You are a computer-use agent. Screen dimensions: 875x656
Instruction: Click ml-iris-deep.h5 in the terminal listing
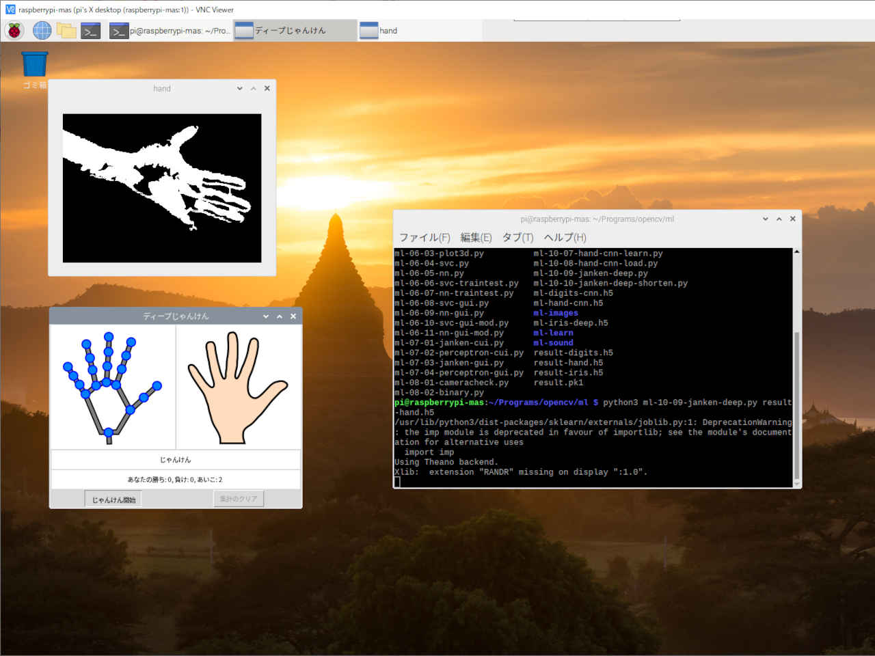click(571, 323)
